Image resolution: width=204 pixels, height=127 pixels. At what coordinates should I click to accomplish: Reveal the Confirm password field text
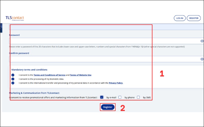pos(202,59)
